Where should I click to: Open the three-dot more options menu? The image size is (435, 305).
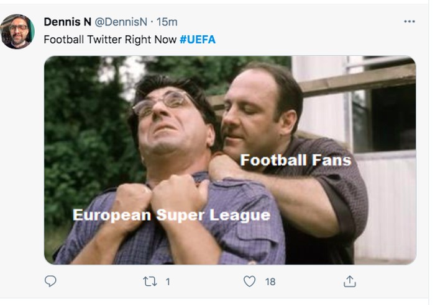click(409, 22)
